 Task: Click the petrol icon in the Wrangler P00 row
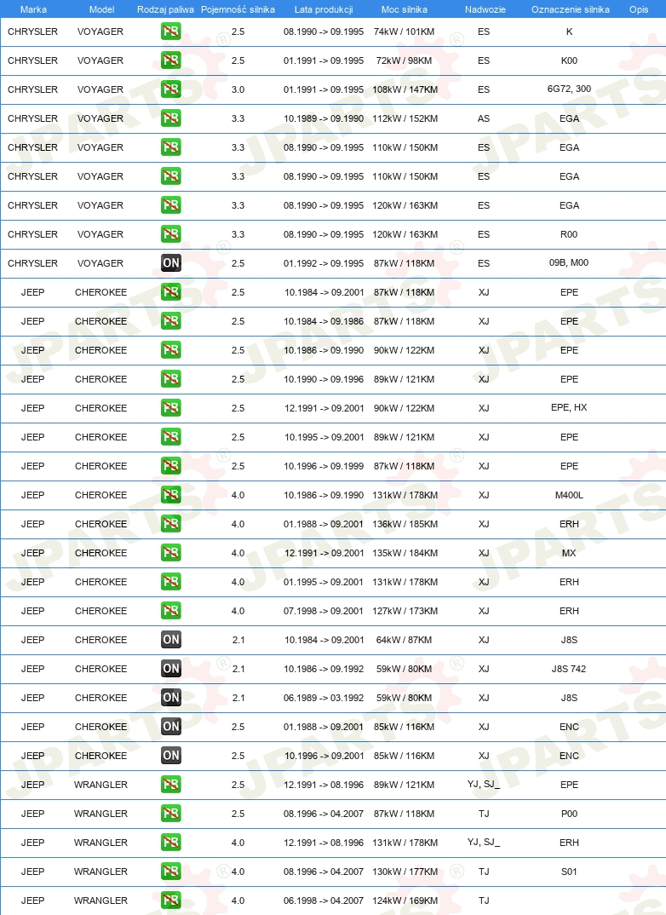[x=171, y=814]
